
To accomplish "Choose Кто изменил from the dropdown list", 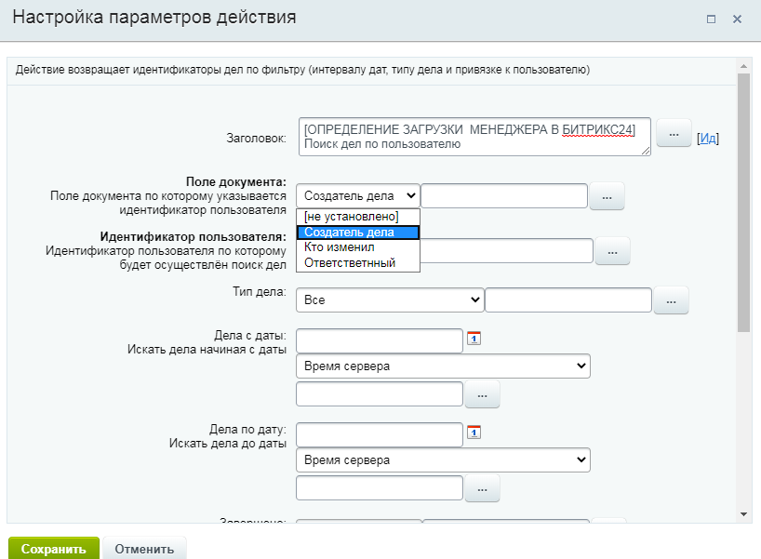I will [x=339, y=247].
